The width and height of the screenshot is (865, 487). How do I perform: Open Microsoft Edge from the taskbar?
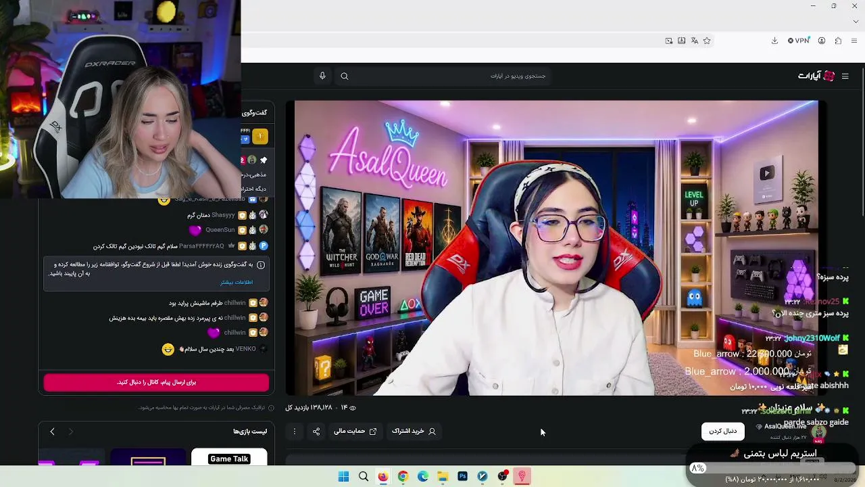[423, 476]
